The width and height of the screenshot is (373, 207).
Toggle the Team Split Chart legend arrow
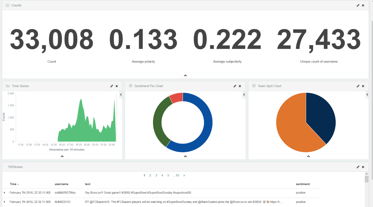pos(367,94)
